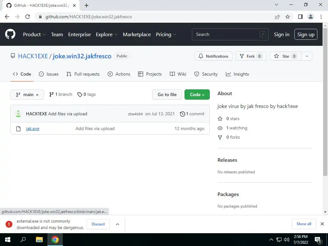
Task: Click the browser address bar URL
Action: [x=89, y=17]
